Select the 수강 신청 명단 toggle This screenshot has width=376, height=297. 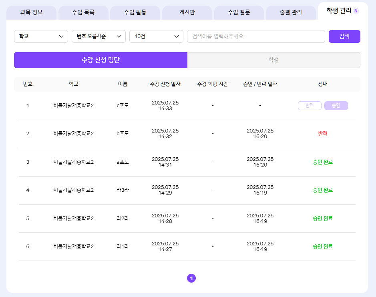tap(101, 60)
